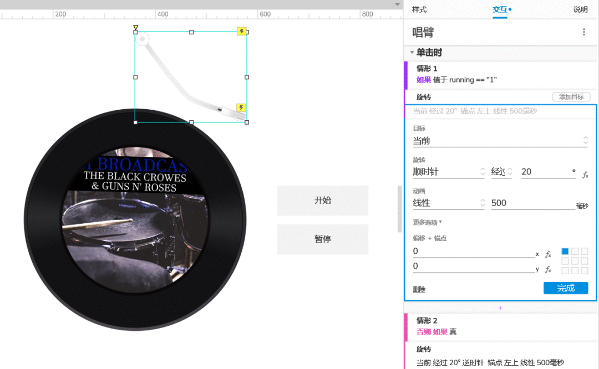Collapse the 更多选项 expander
The image size is (599, 369).
point(427,222)
